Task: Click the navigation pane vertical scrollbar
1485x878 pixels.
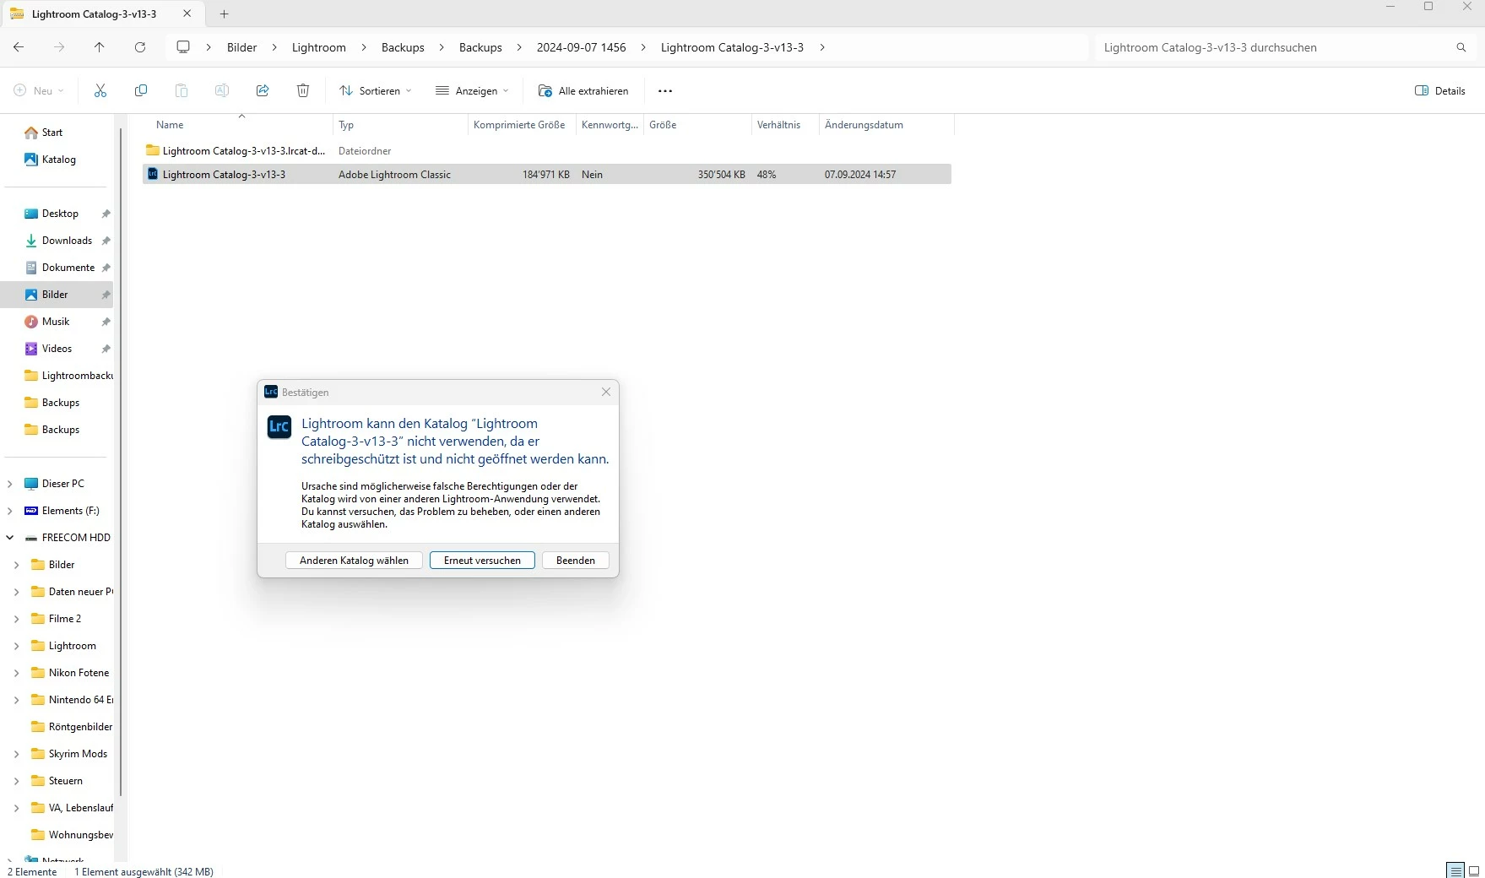Action: pyautogui.click(x=120, y=461)
